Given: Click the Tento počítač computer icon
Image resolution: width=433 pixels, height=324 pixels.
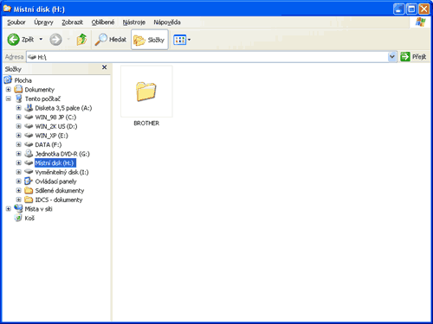Looking at the screenshot, I should click(19, 98).
